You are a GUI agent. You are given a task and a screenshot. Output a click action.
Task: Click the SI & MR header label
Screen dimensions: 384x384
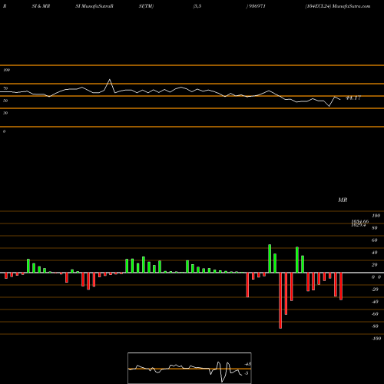(x=41, y=6)
